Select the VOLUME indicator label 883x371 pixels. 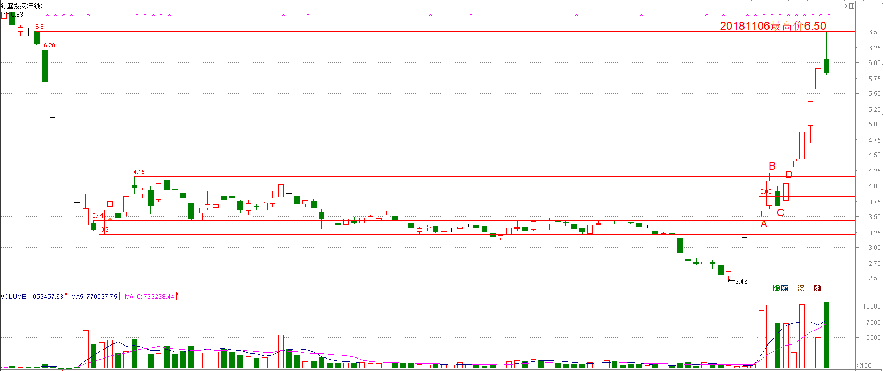(x=32, y=297)
